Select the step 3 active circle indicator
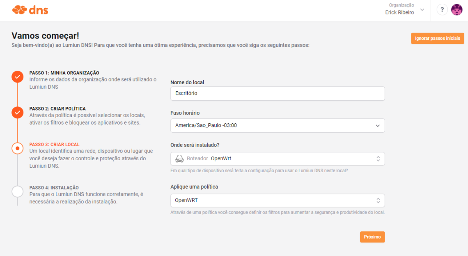468x256 pixels. point(18,148)
